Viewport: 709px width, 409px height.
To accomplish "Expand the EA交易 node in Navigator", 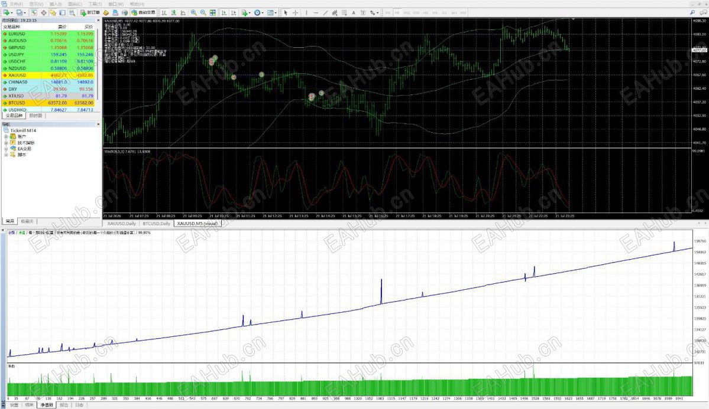I will (7, 149).
